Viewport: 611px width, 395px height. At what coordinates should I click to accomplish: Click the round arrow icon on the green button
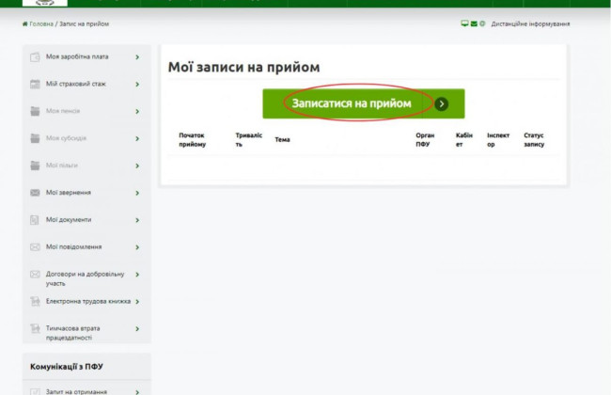click(x=442, y=104)
